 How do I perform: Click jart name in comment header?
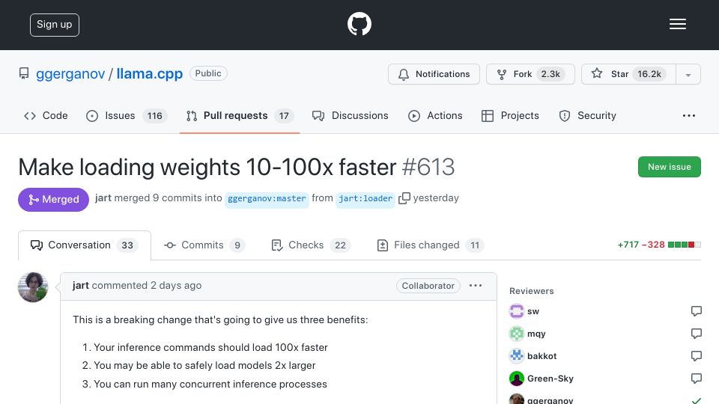(x=81, y=285)
